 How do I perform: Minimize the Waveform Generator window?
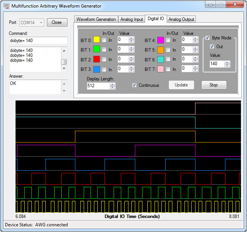[211, 5]
